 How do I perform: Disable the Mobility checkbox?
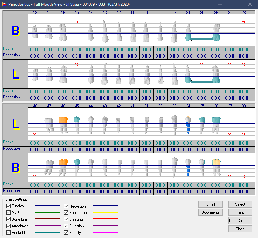point(66,233)
